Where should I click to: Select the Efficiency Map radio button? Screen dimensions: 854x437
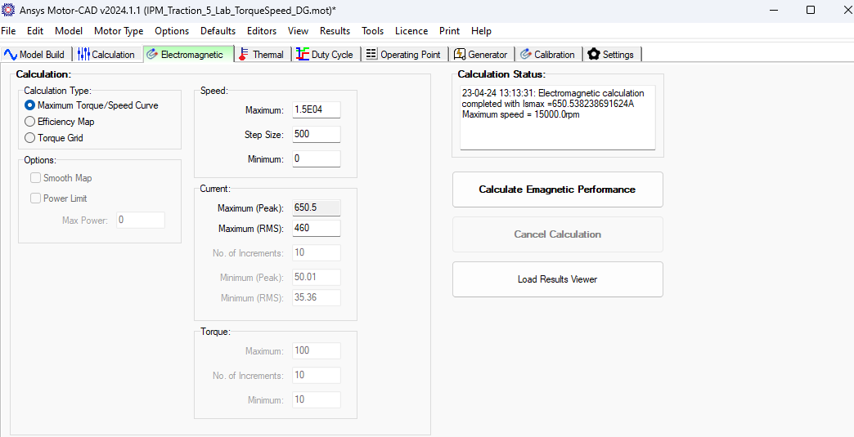pos(30,122)
